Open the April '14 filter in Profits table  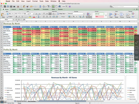tap(49, 54)
